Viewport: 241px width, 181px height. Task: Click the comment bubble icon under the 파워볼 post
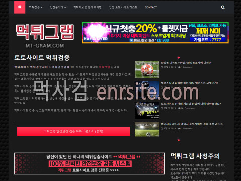pyautogui.click(x=179, y=67)
